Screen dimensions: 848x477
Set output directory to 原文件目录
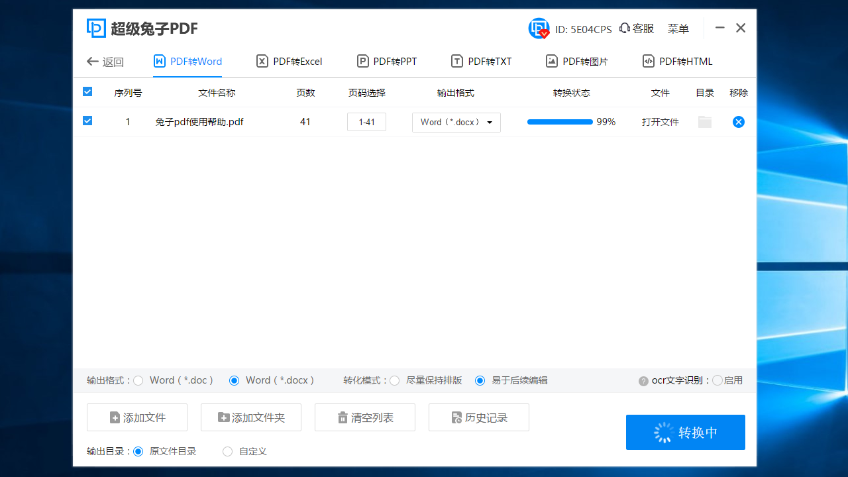(138, 452)
